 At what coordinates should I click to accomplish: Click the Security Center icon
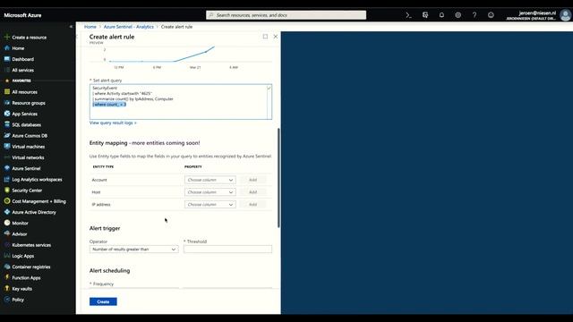(x=6, y=191)
